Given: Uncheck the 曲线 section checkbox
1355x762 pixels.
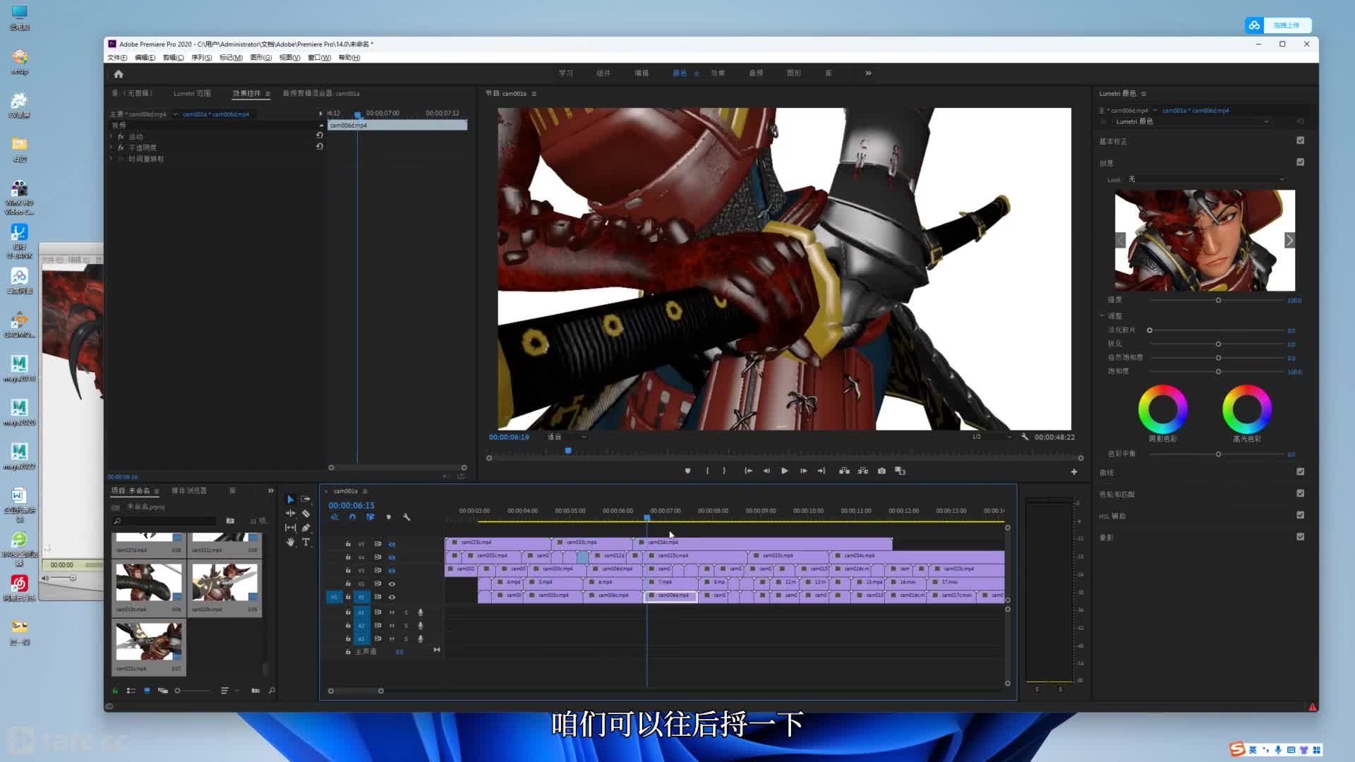Looking at the screenshot, I should [x=1300, y=472].
